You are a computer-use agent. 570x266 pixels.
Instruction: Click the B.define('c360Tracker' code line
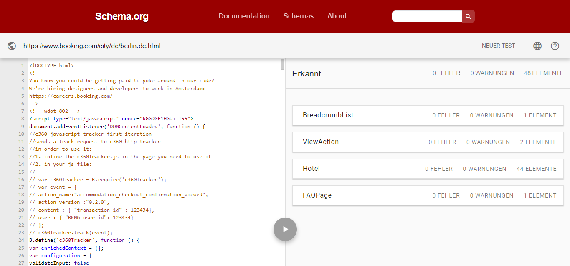pyautogui.click(x=84, y=240)
